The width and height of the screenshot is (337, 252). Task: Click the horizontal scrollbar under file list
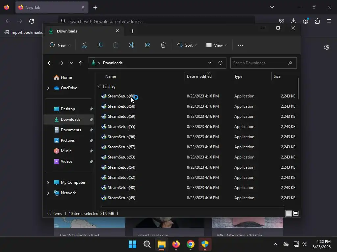pyautogui.click(x=192, y=207)
